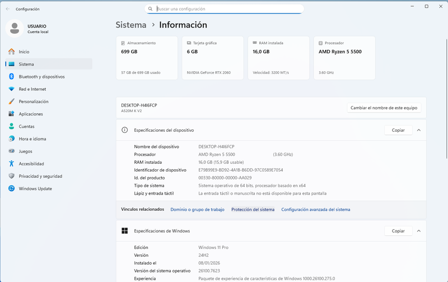
Task: Click the Privacidad y seguridad shield icon
Action: (x=11, y=176)
